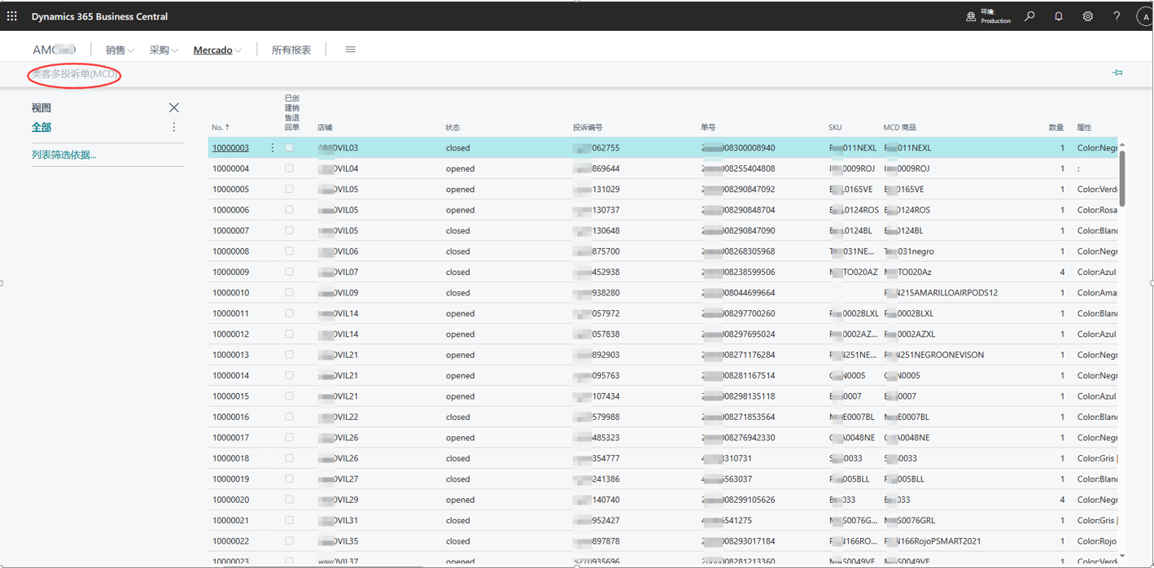Click the hamburger more-menu icon

350,50
